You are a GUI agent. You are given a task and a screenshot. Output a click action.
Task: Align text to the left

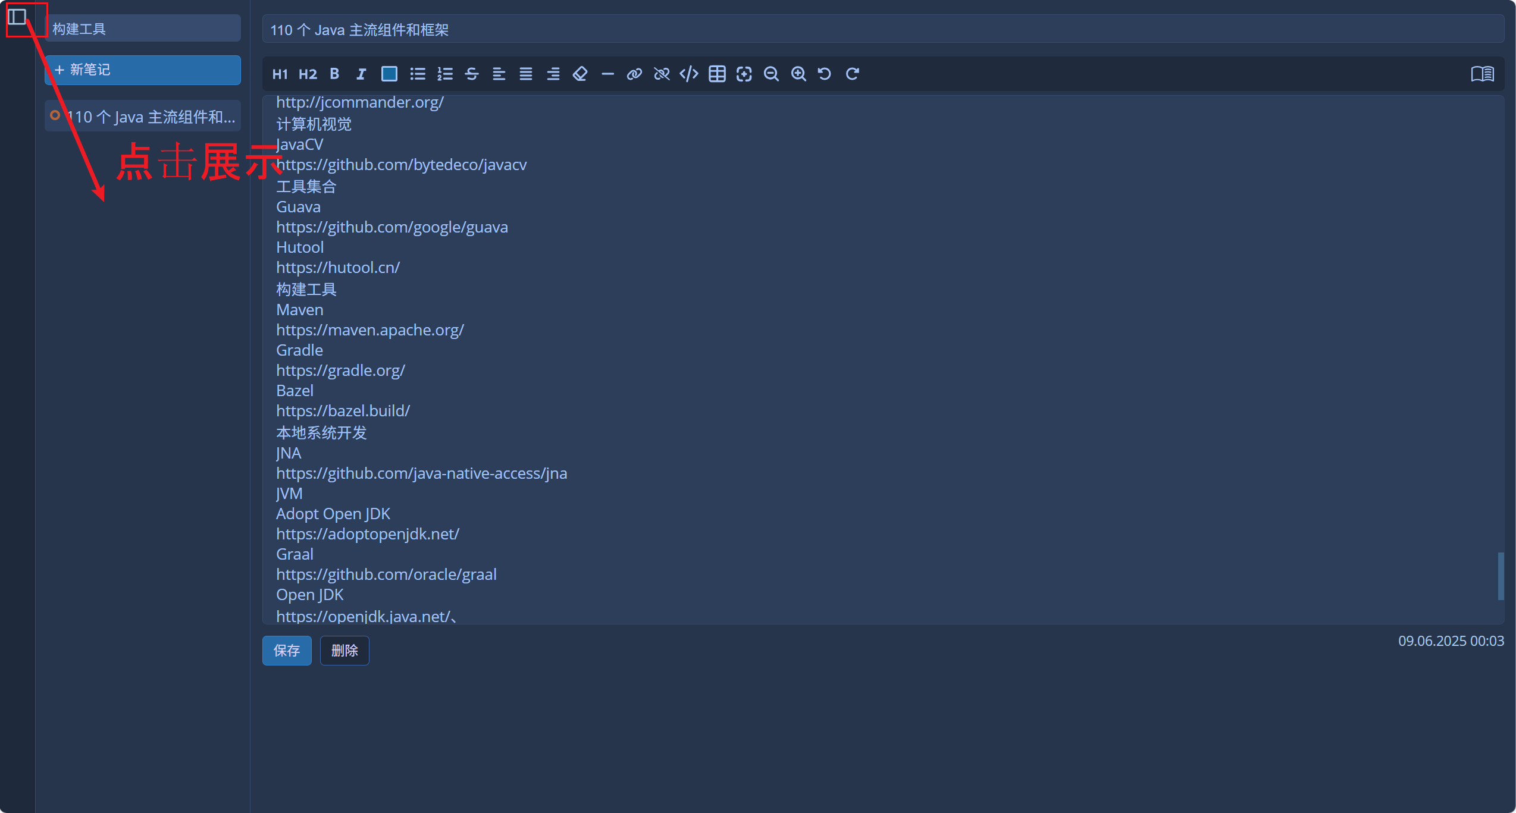point(499,74)
